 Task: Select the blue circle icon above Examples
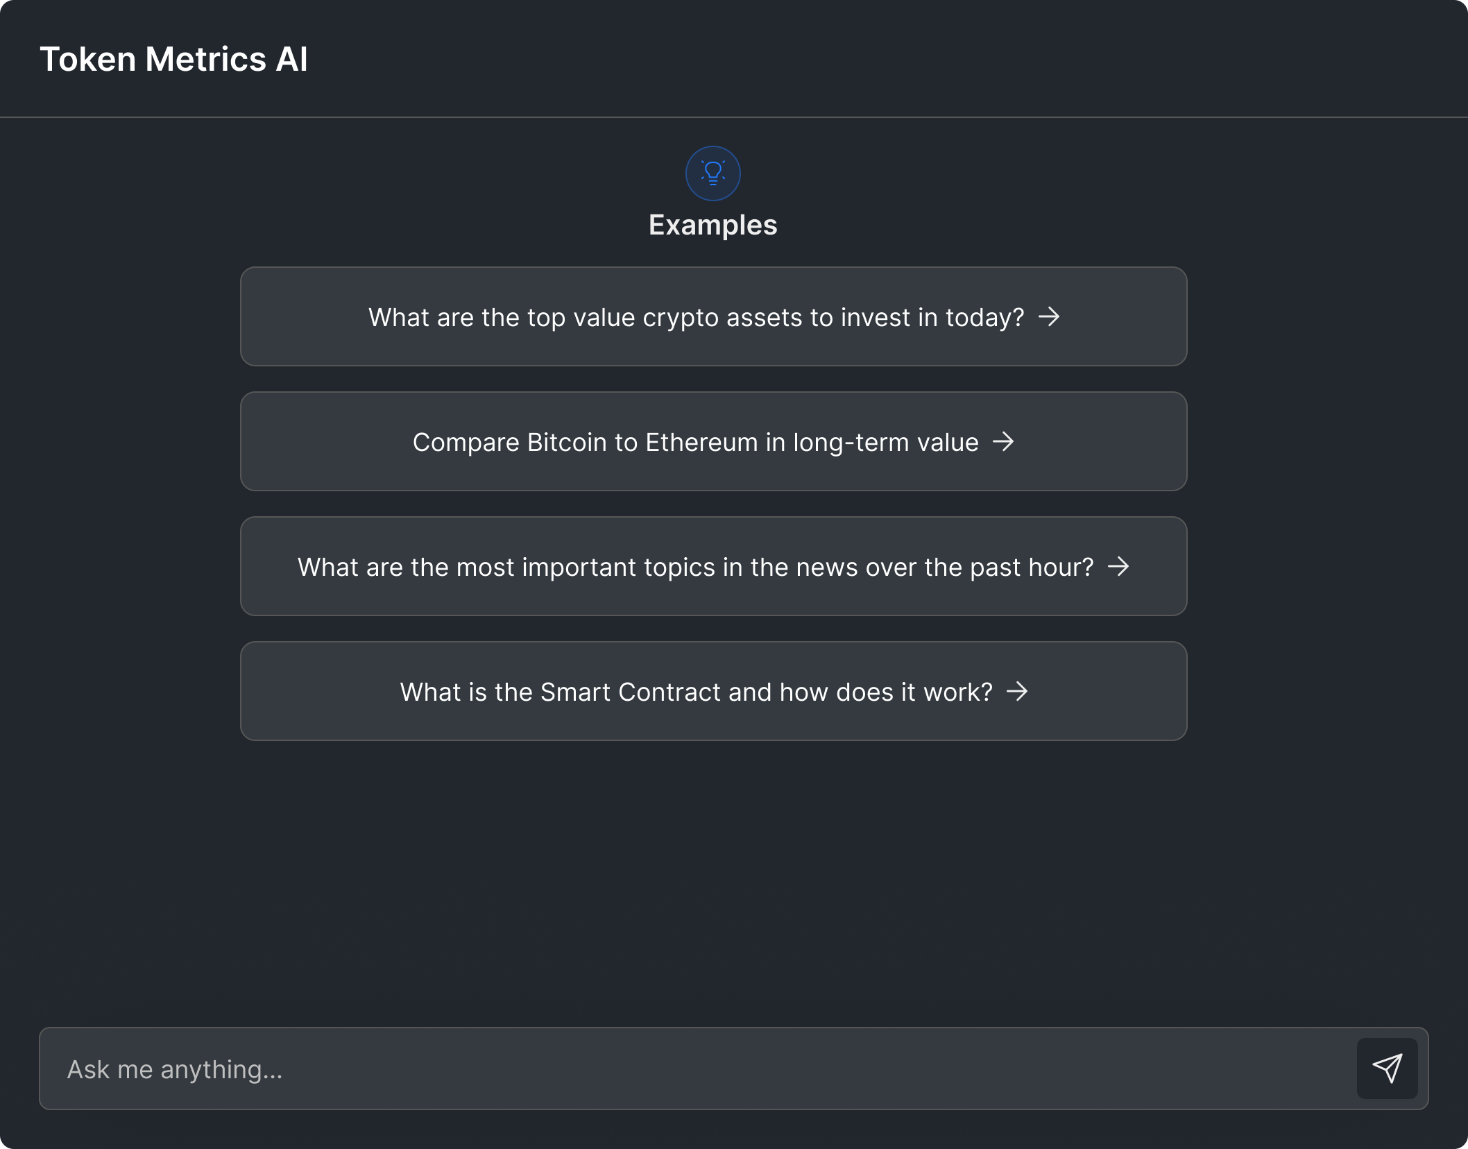[x=713, y=173]
